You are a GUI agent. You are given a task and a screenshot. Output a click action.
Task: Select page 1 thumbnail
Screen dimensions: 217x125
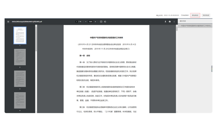[20, 36]
